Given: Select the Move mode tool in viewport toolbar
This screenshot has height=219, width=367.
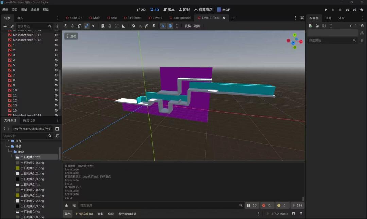Looking at the screenshot, I should coord(73,26).
